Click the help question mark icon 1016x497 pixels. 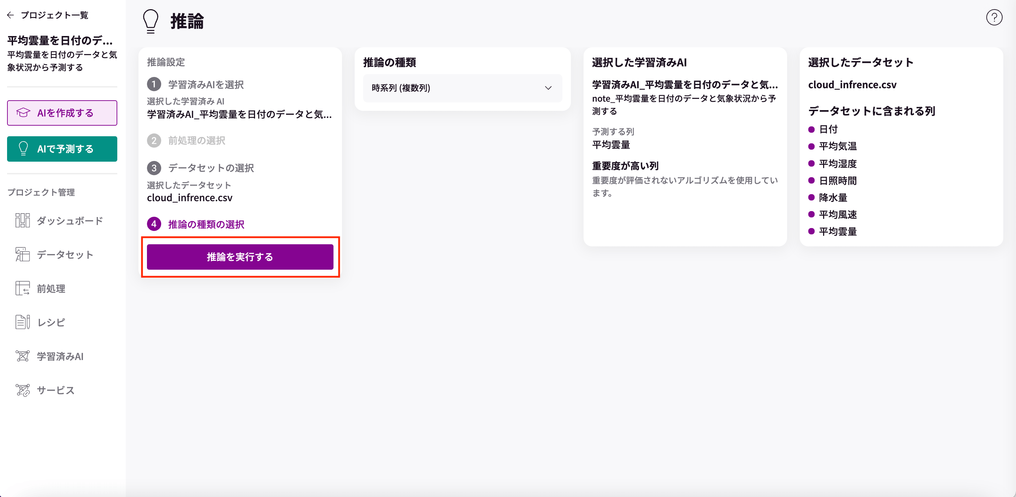(994, 17)
